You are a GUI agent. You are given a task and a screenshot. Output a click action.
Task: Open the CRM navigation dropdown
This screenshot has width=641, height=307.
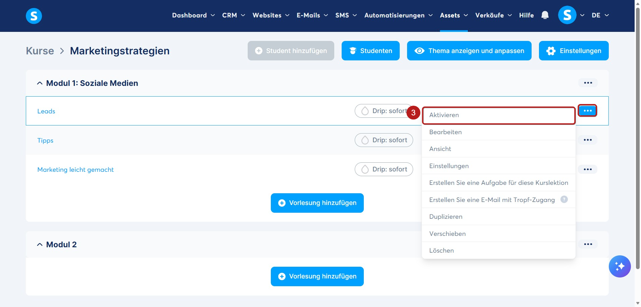point(234,15)
